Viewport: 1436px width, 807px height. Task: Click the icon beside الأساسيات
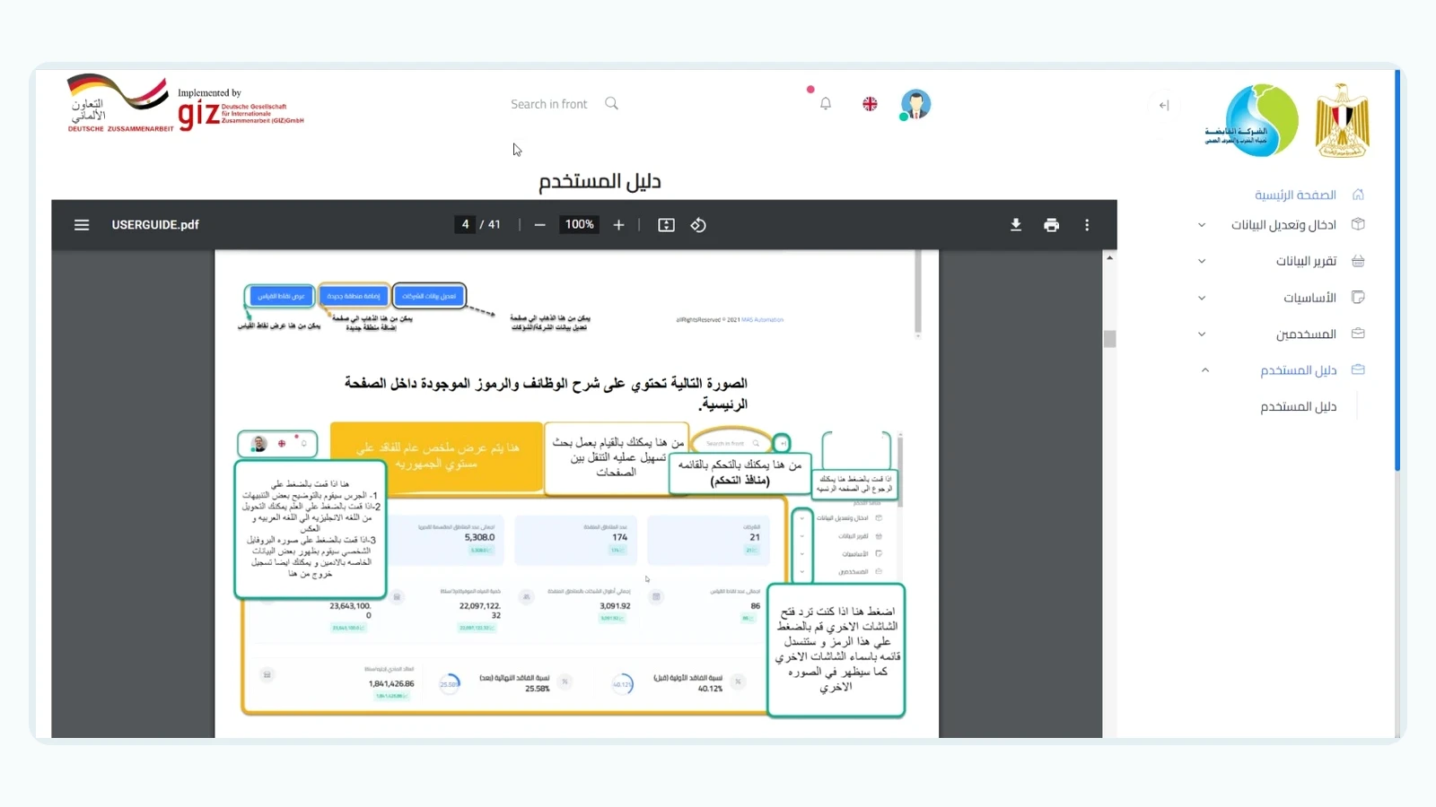(1358, 297)
